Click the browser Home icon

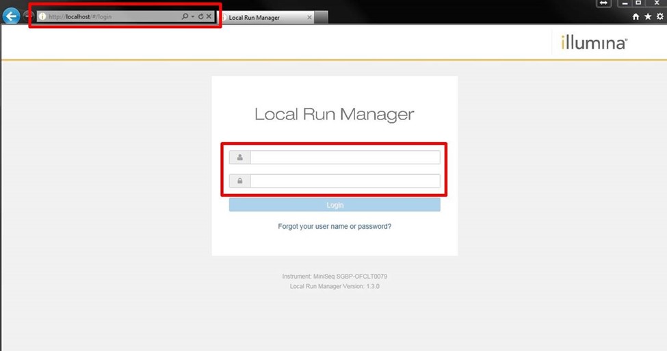pyautogui.click(x=636, y=16)
